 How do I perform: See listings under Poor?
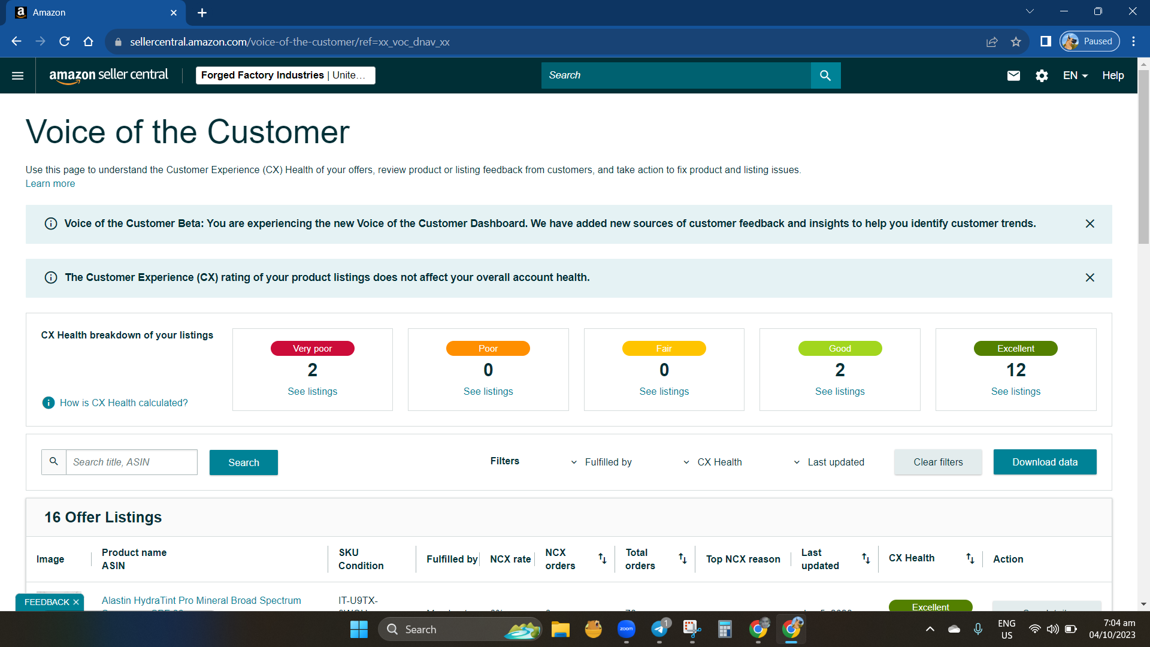(x=488, y=391)
